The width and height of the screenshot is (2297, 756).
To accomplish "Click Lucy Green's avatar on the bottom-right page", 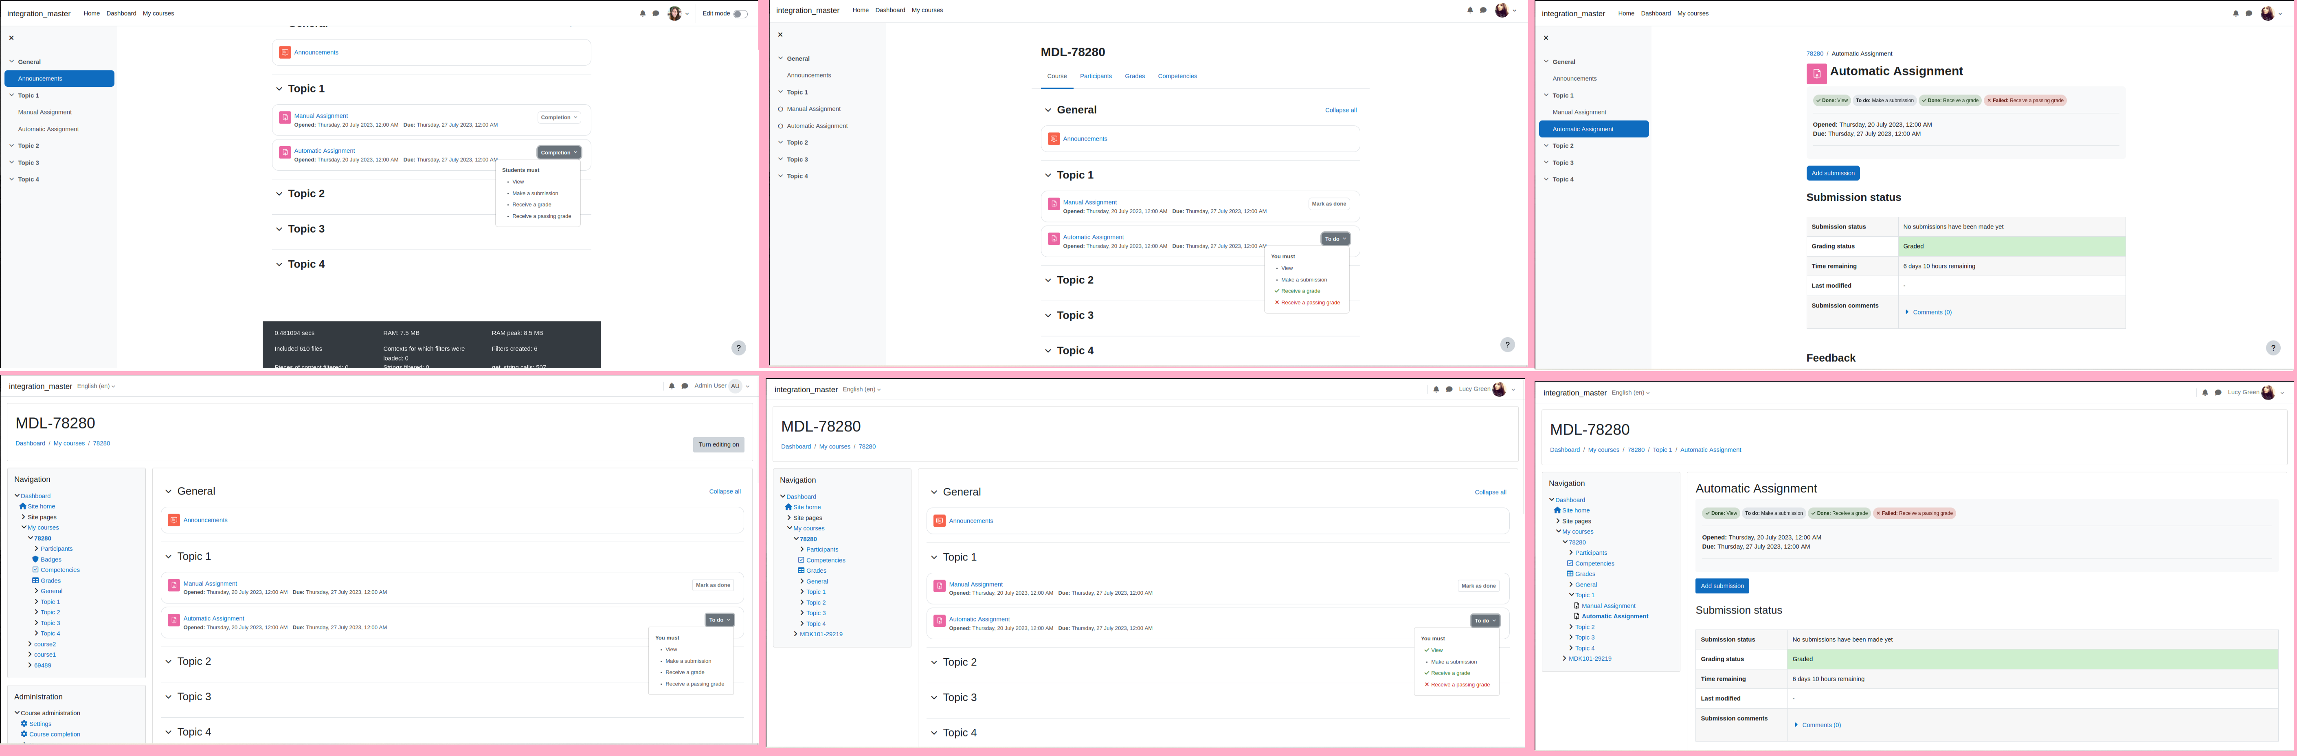I will click(x=2268, y=392).
